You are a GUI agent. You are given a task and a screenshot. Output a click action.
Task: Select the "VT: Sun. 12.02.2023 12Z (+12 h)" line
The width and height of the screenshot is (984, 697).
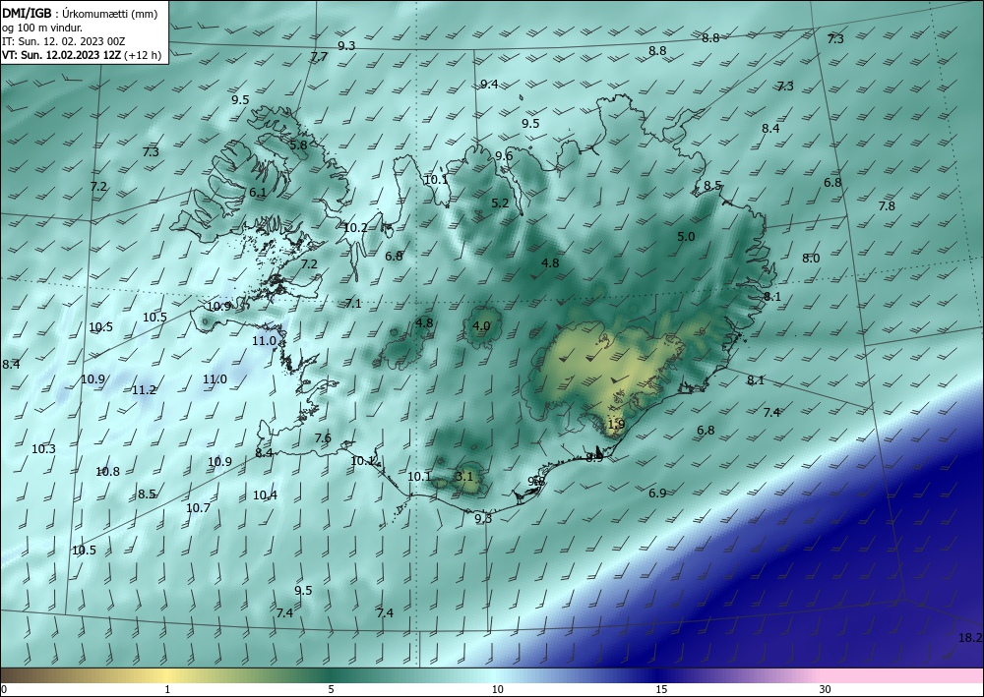pos(82,55)
